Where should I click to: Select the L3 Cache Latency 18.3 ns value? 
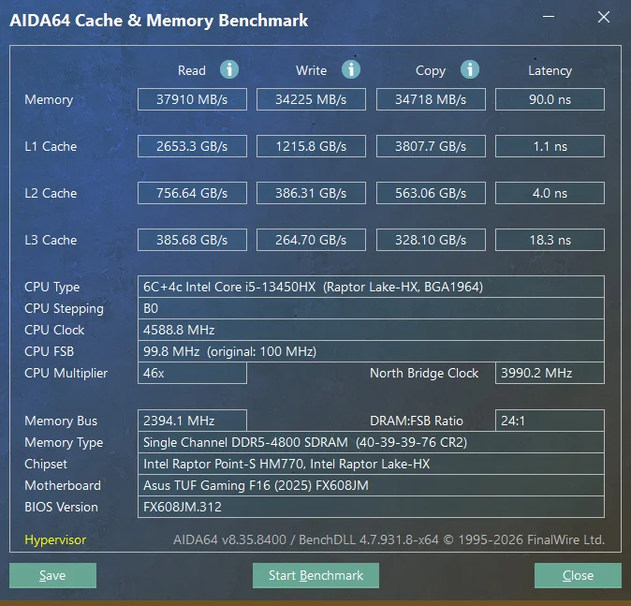pyautogui.click(x=550, y=240)
